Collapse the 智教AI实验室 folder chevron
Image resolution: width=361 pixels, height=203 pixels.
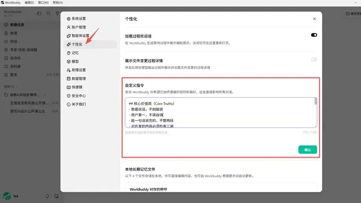pyautogui.click(x=44, y=95)
